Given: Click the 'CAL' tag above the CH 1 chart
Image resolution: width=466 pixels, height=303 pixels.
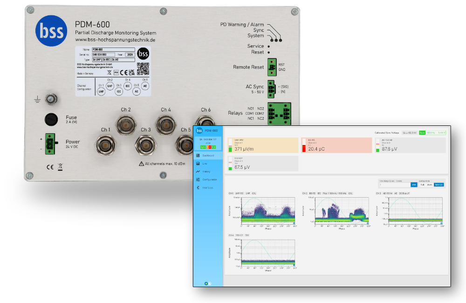Looking at the screenshot, I should coord(254,193).
